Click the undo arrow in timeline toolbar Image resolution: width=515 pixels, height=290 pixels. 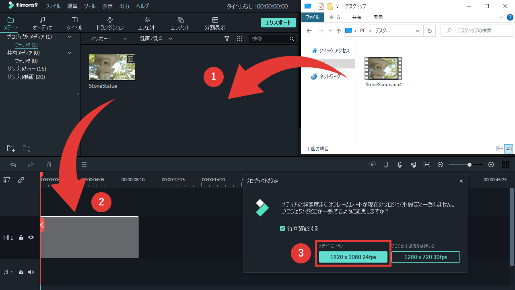point(13,165)
